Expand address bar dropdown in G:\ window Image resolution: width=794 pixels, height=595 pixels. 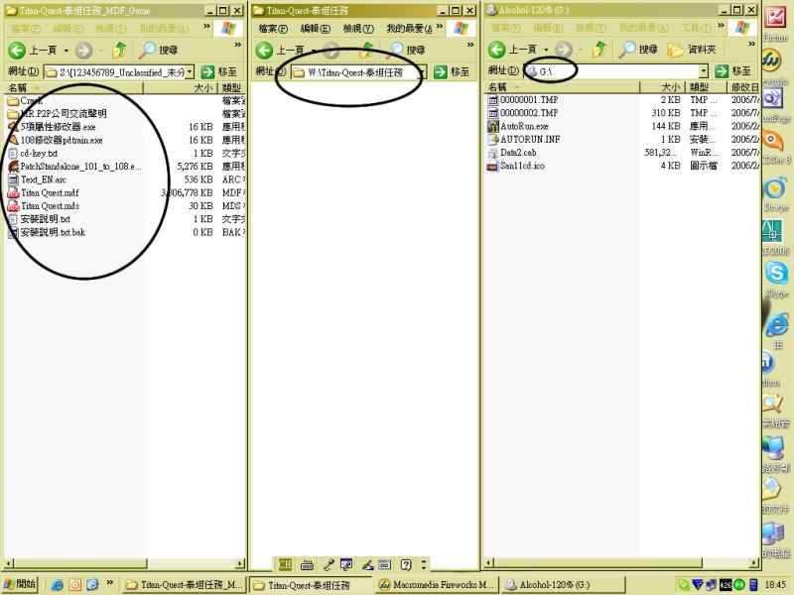(x=704, y=71)
